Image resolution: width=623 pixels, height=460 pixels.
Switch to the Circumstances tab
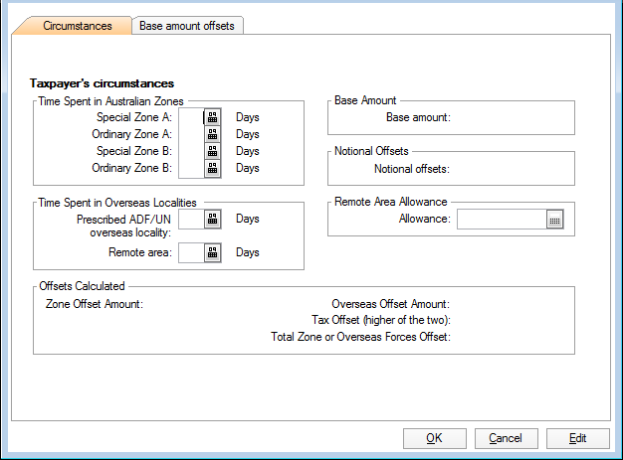(77, 25)
